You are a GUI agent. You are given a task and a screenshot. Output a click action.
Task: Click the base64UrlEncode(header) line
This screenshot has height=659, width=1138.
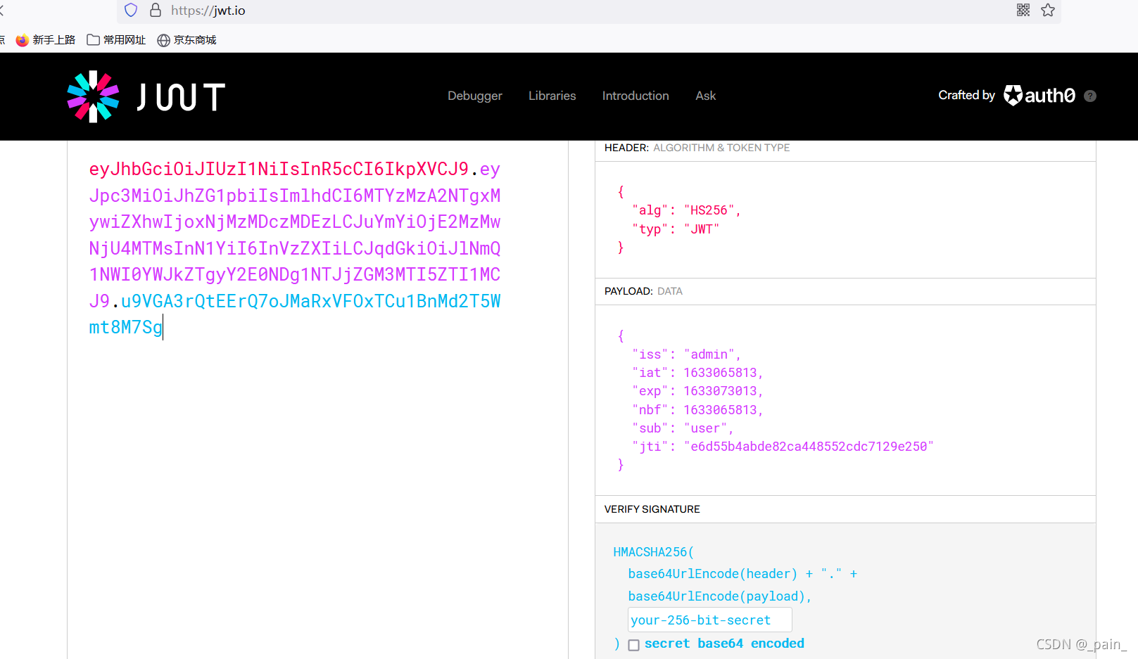(742, 574)
